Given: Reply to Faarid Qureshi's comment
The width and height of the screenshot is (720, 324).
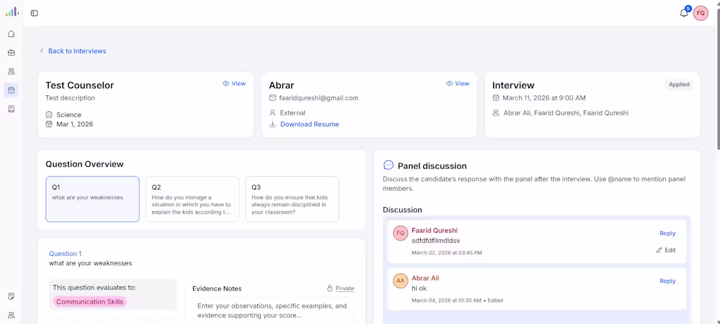Looking at the screenshot, I should [x=667, y=233].
